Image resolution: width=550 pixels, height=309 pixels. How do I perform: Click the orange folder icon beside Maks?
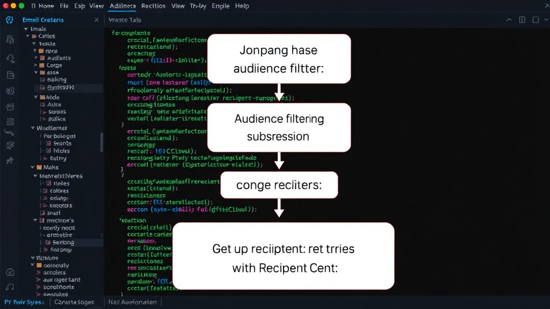pos(39,167)
